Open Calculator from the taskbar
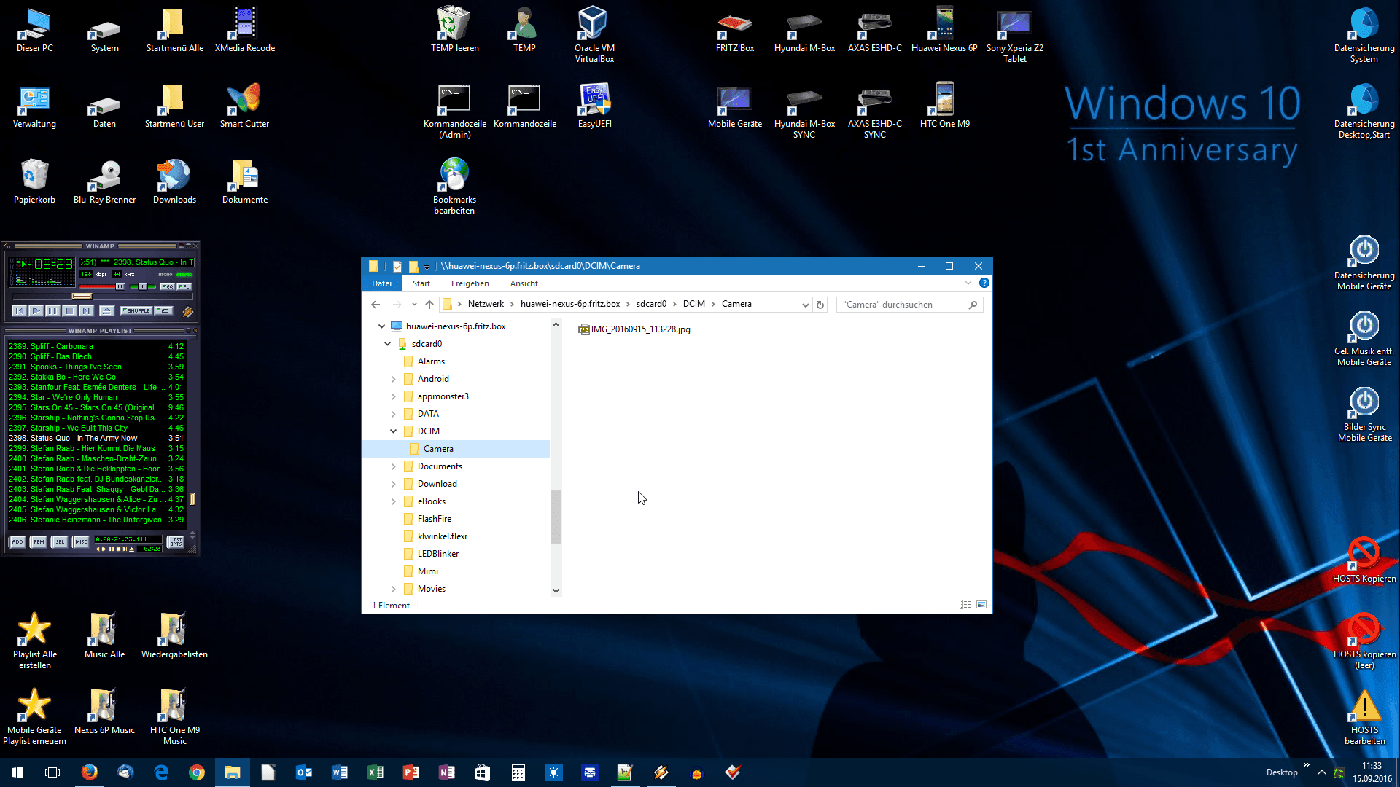The image size is (1400, 787). [x=518, y=772]
